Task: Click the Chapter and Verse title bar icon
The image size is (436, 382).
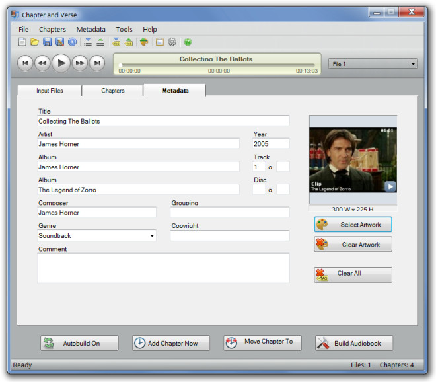Action: pyautogui.click(x=15, y=14)
